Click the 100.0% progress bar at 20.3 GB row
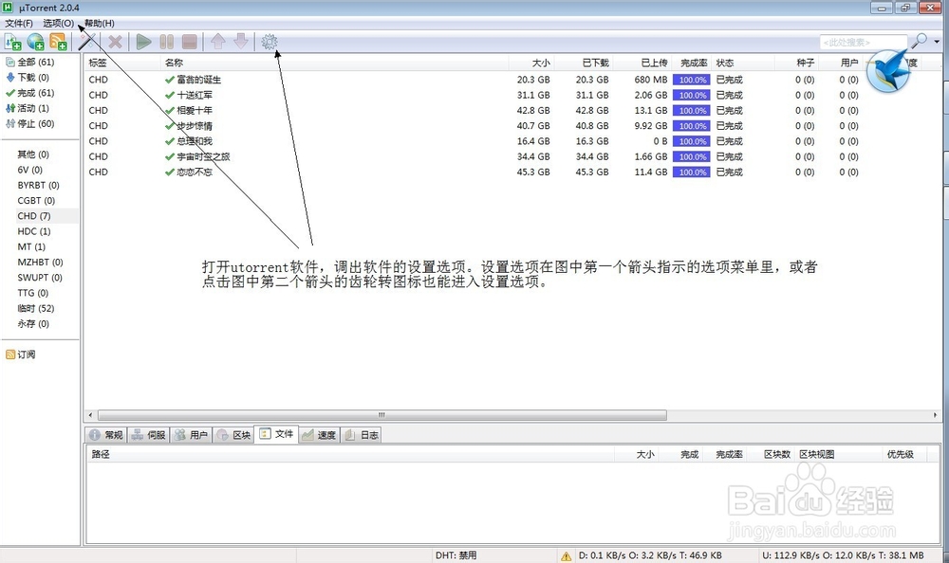949x563 pixels. pos(691,80)
